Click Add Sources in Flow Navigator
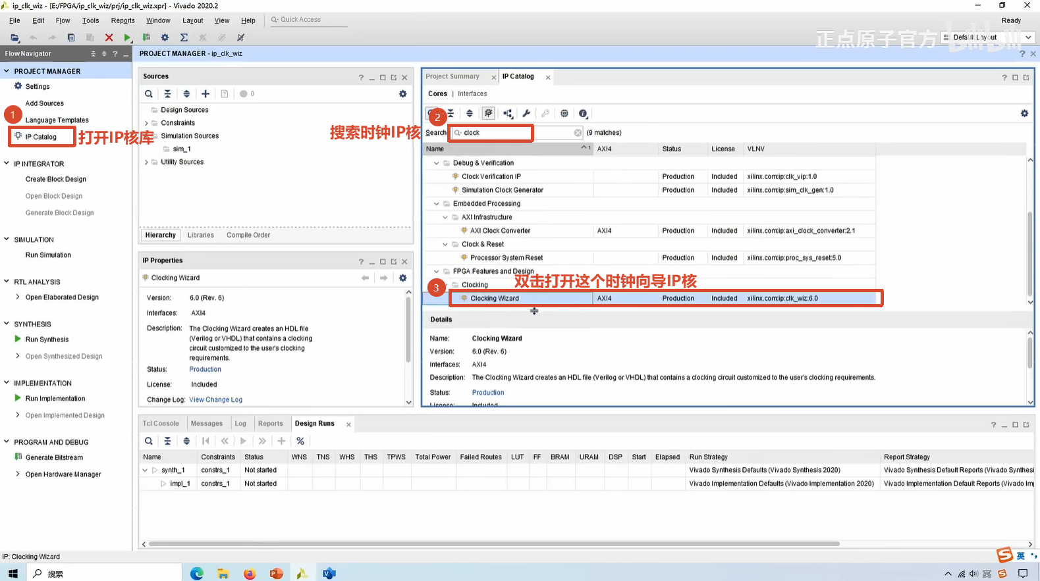The width and height of the screenshot is (1040, 581). pos(45,104)
